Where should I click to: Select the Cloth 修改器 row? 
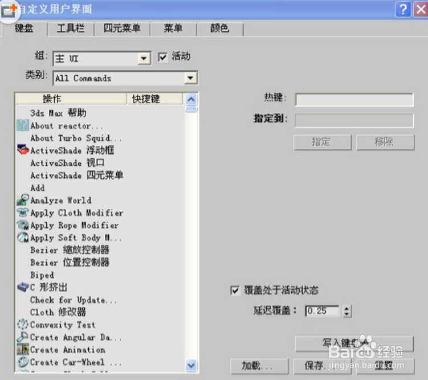(x=100, y=312)
